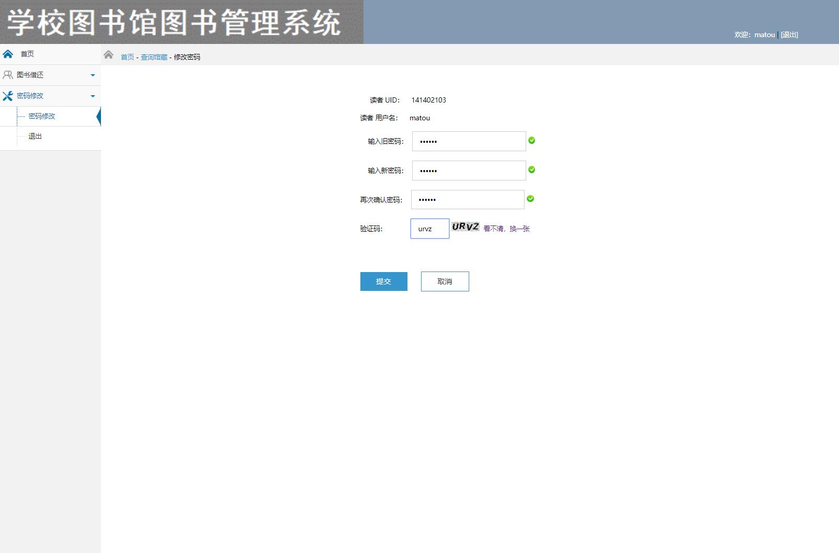Viewport: 839px width, 553px height.
Task: Click the arrow indicator beside 密码修改 submenu item
Action: 98,116
